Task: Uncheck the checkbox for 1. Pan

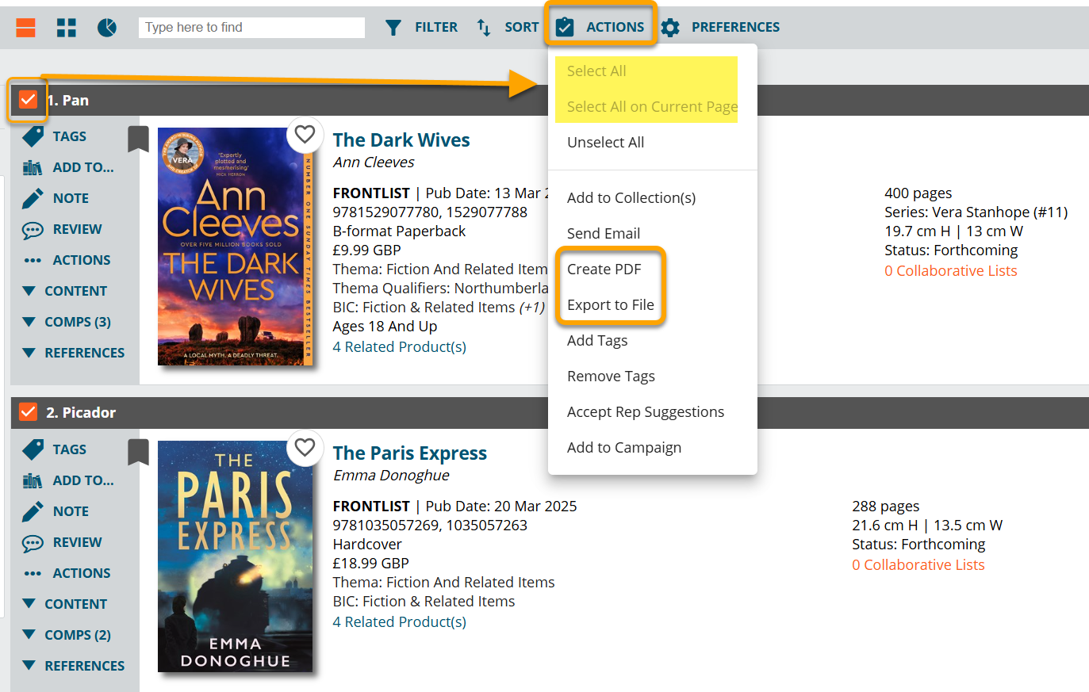Action: coord(28,100)
